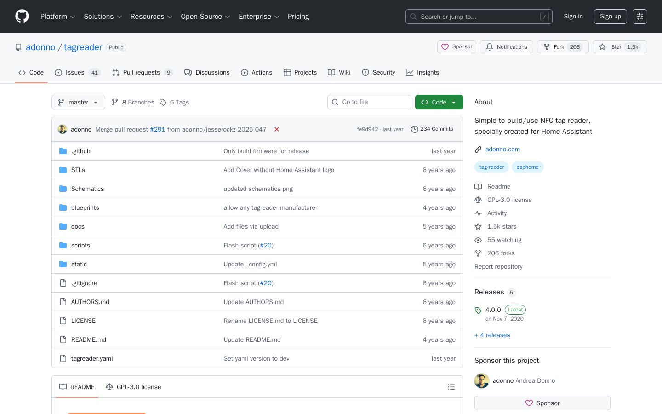Open the Security tab
Viewport: 662px width, 414px height.
click(x=378, y=73)
